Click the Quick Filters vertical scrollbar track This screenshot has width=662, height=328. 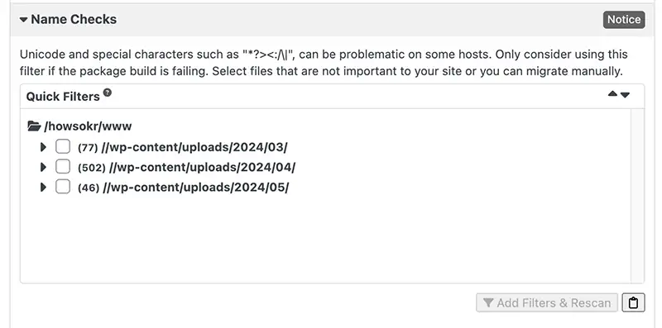pyautogui.click(x=637, y=196)
